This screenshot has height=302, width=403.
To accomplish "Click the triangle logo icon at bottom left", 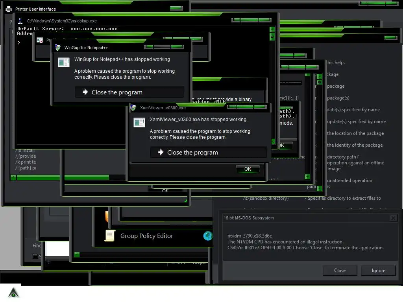I will (14, 293).
